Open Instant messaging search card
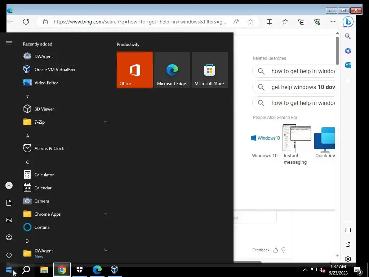 pyautogui.click(x=297, y=144)
